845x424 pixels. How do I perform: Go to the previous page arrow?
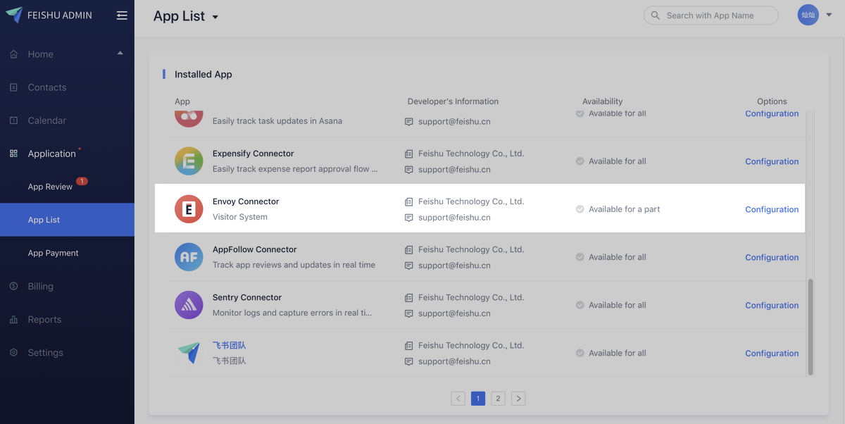(x=458, y=399)
